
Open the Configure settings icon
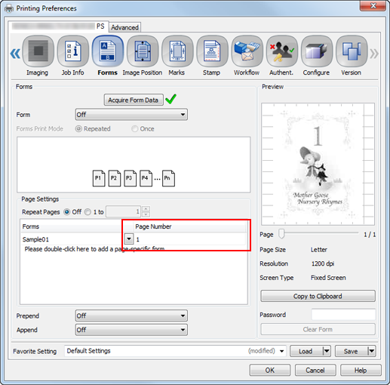pos(317,51)
